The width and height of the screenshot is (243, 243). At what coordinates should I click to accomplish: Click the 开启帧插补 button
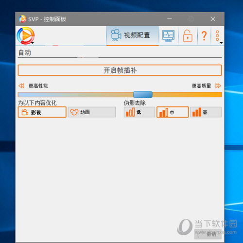coord(120,70)
